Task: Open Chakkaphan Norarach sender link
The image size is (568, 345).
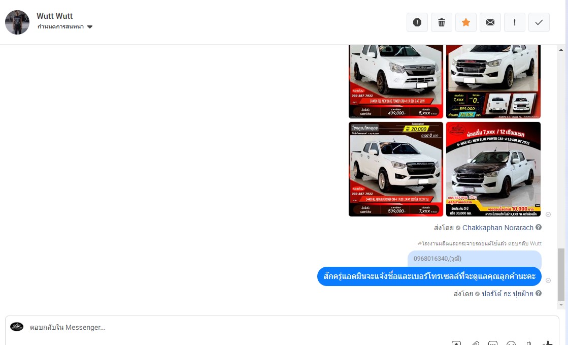Action: [498, 228]
